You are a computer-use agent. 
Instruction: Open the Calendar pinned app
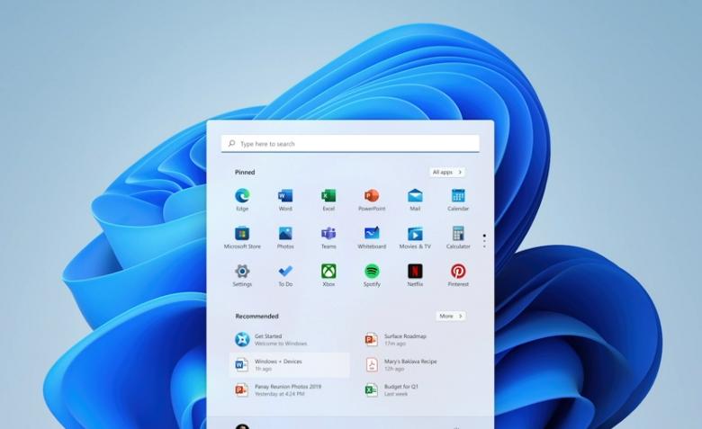point(458,200)
